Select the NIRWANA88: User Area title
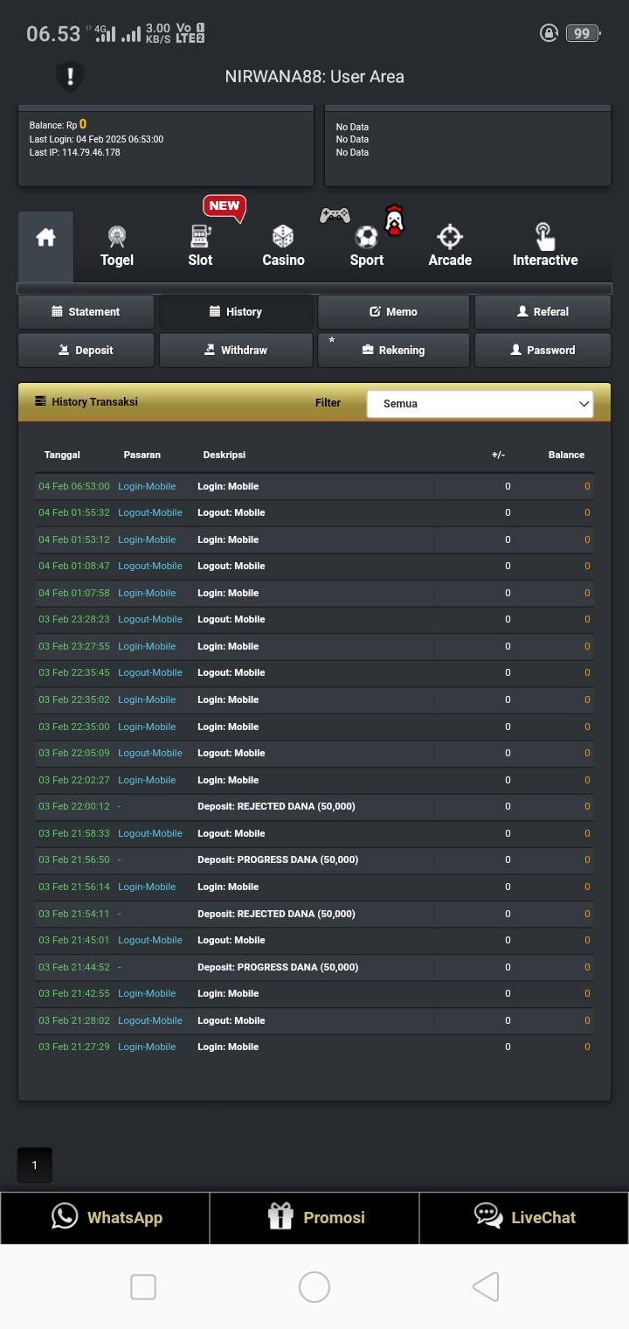The height and width of the screenshot is (1329, 629). point(314,77)
